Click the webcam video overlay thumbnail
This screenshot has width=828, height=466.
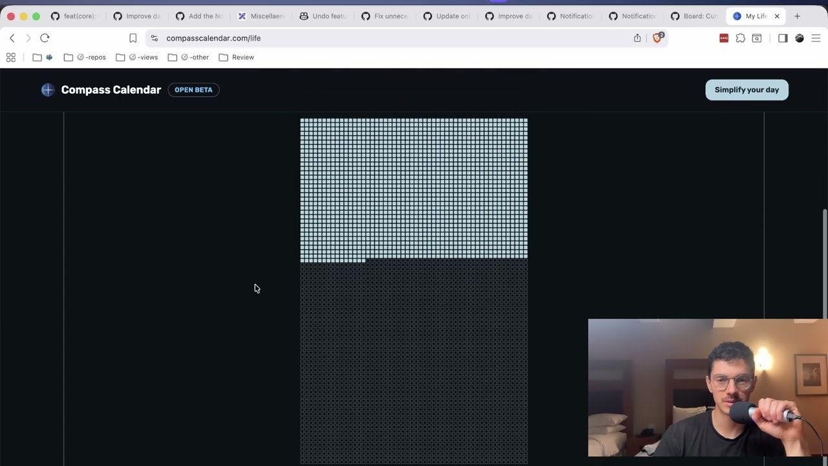point(708,388)
